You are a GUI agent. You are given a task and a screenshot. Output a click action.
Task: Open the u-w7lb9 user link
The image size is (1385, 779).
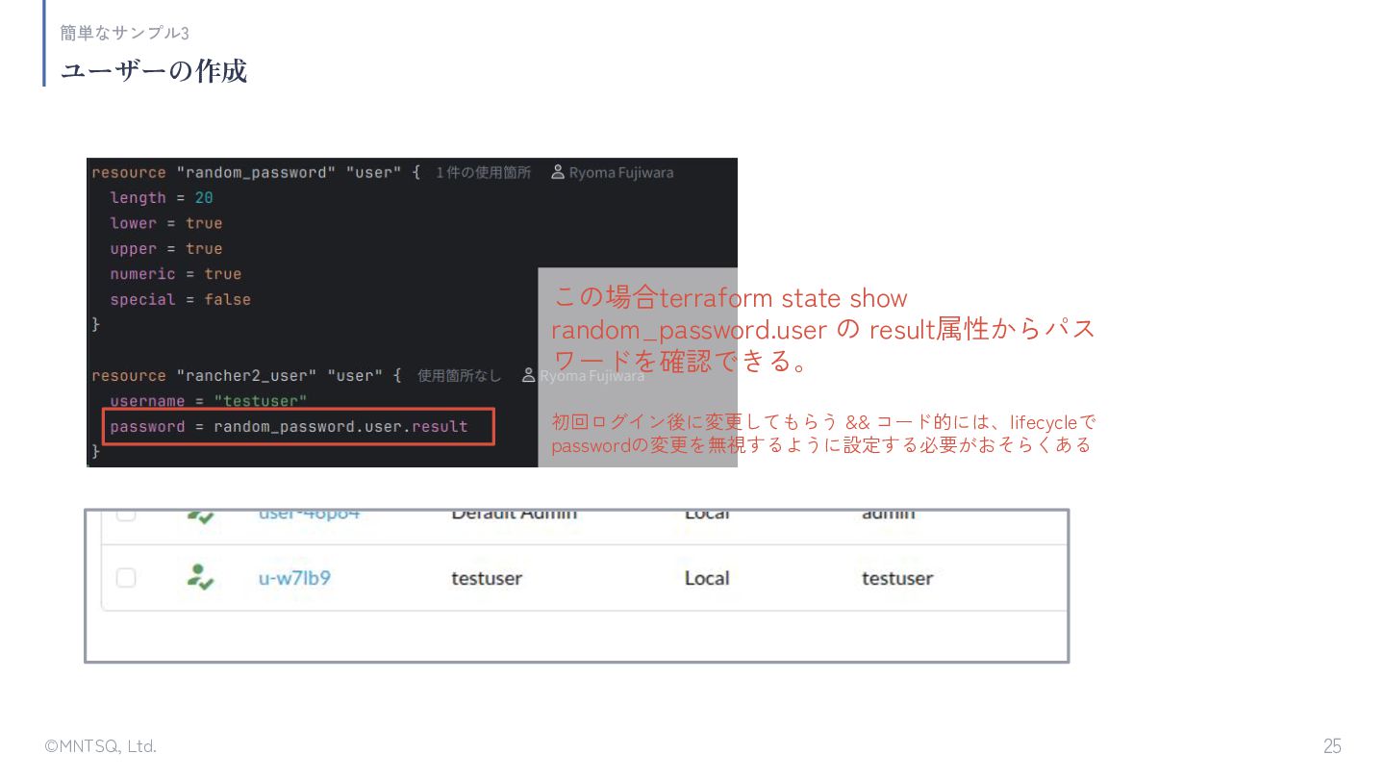tap(294, 578)
